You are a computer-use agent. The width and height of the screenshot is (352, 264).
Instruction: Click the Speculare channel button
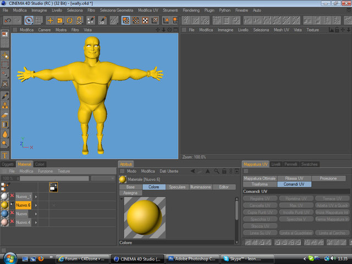pos(177,187)
